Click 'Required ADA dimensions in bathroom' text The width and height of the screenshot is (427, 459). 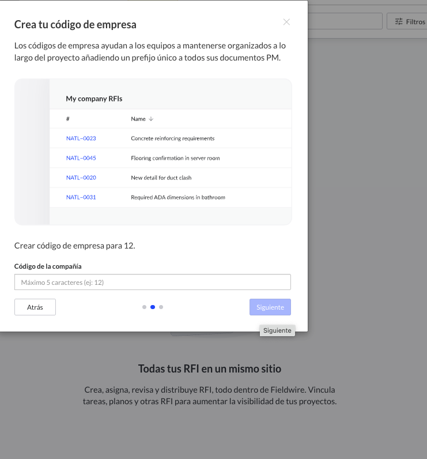pos(178,197)
